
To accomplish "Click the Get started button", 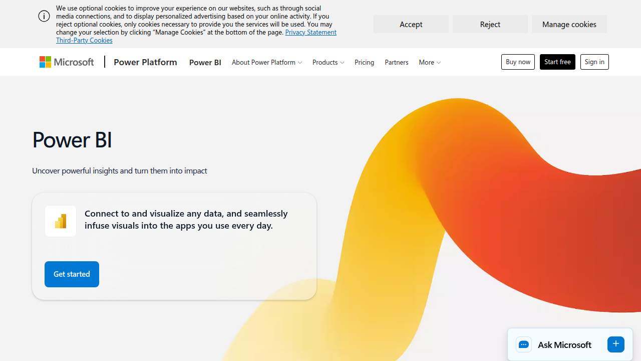I will 72,274.
